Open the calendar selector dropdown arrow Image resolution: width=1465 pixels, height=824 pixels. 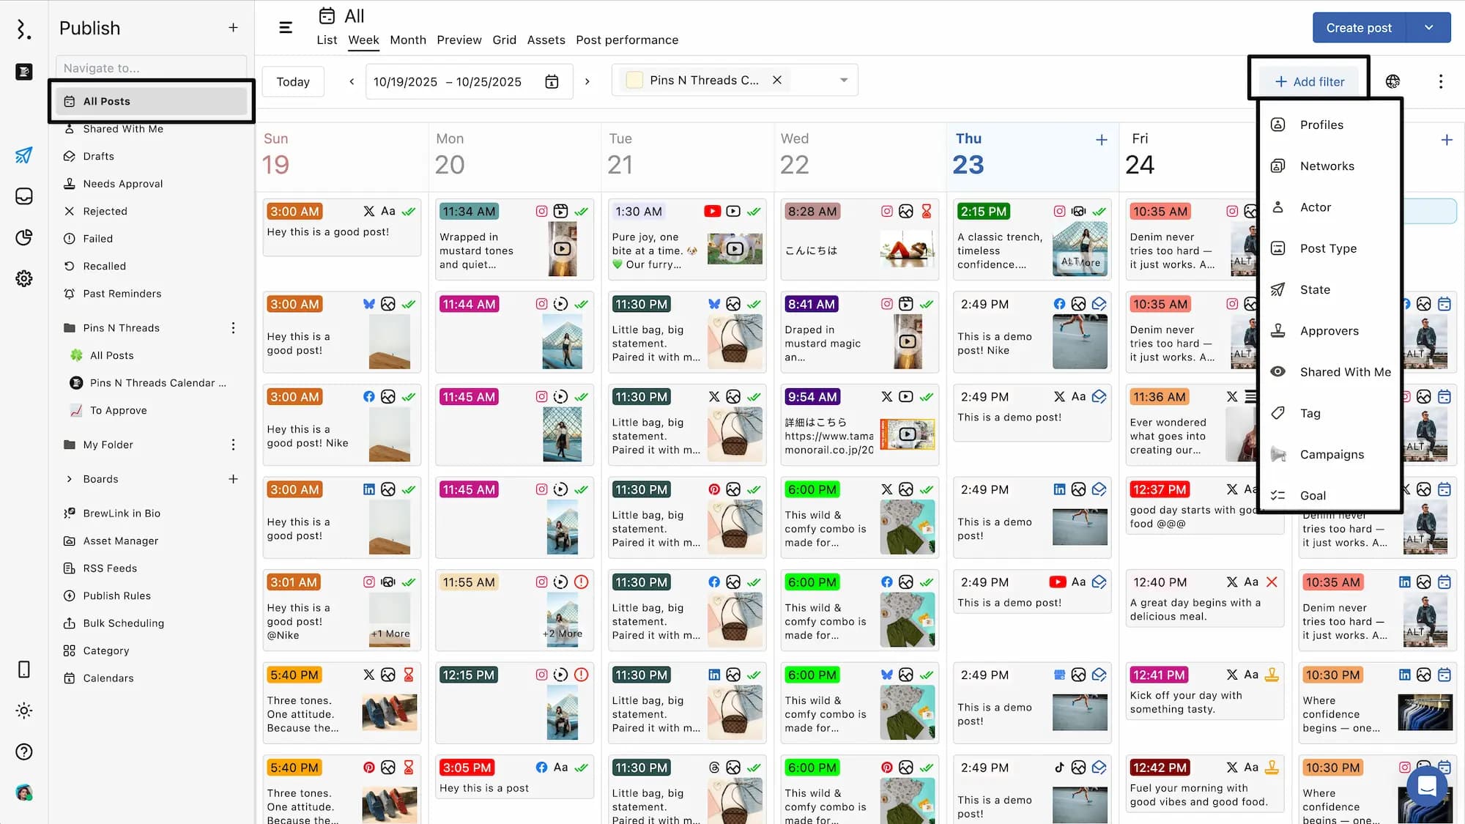coord(844,80)
